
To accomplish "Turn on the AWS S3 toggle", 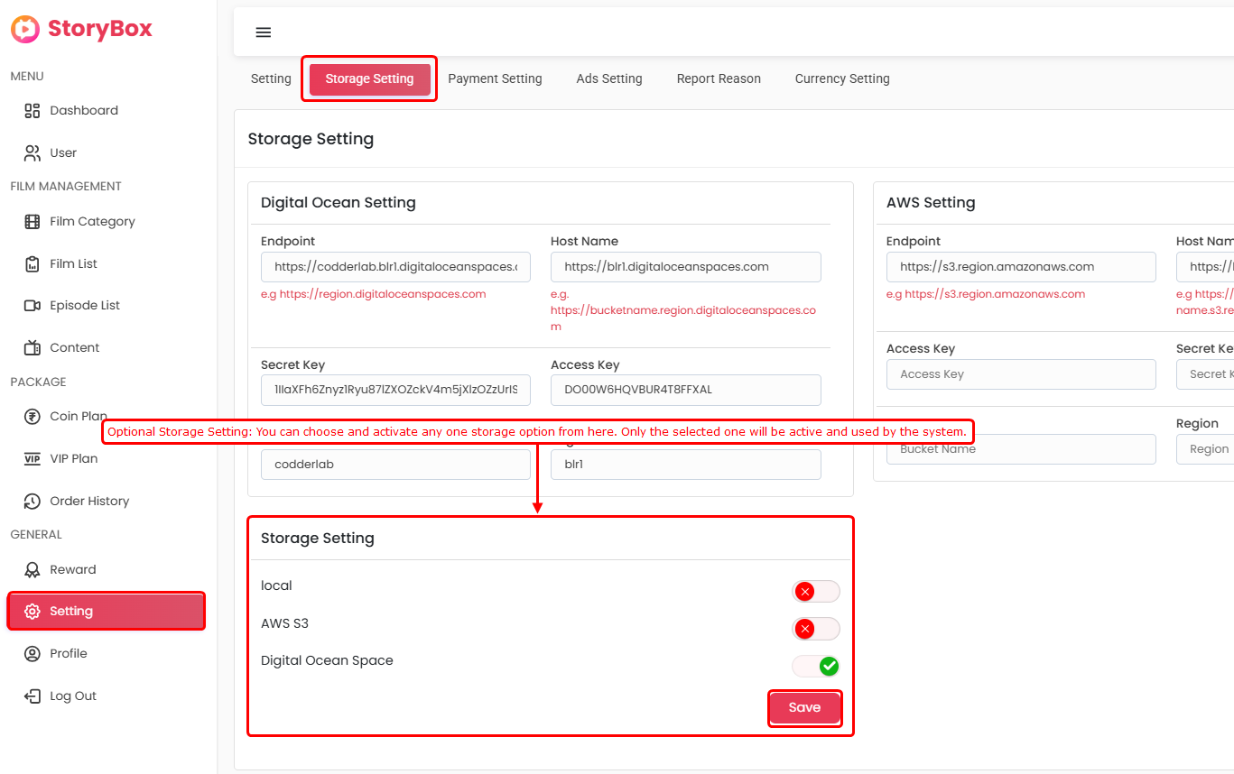I will pyautogui.click(x=815, y=629).
